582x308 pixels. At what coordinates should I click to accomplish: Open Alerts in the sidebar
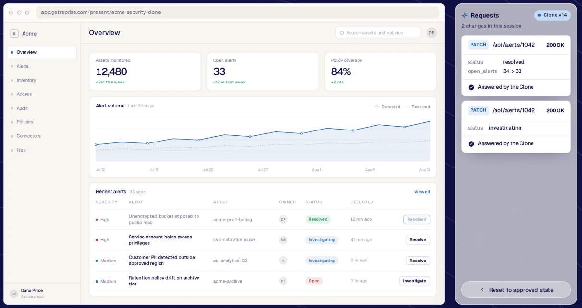pos(42,66)
